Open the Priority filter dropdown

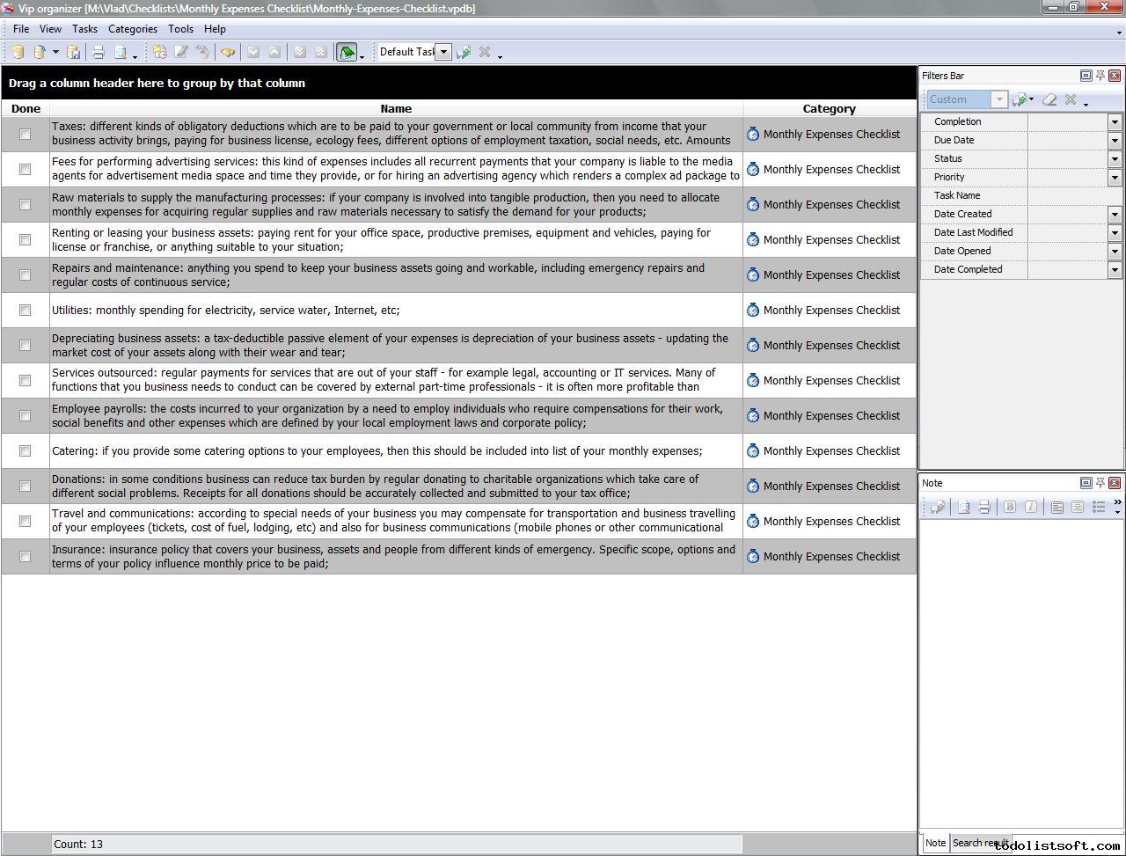(x=1114, y=177)
